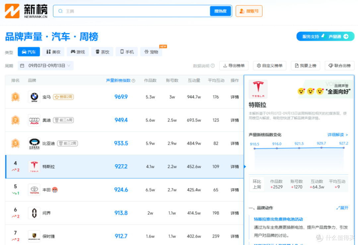
Task: Open 详情 for the 宝马 row
Action: tap(234, 97)
